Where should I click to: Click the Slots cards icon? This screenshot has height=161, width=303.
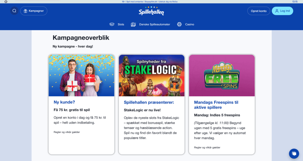click(x=112, y=24)
